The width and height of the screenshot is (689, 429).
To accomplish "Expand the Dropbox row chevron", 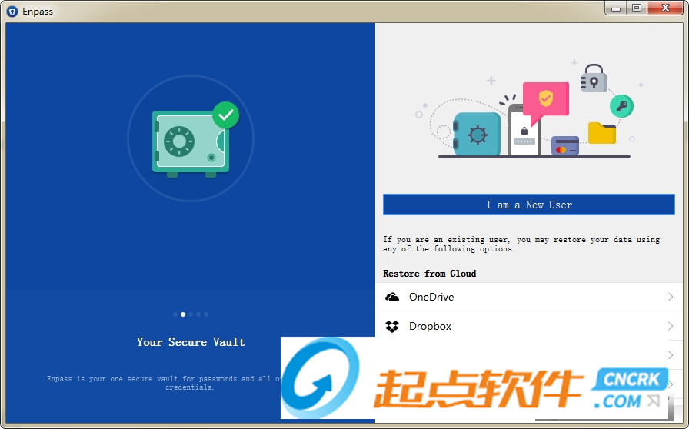I will coord(671,326).
